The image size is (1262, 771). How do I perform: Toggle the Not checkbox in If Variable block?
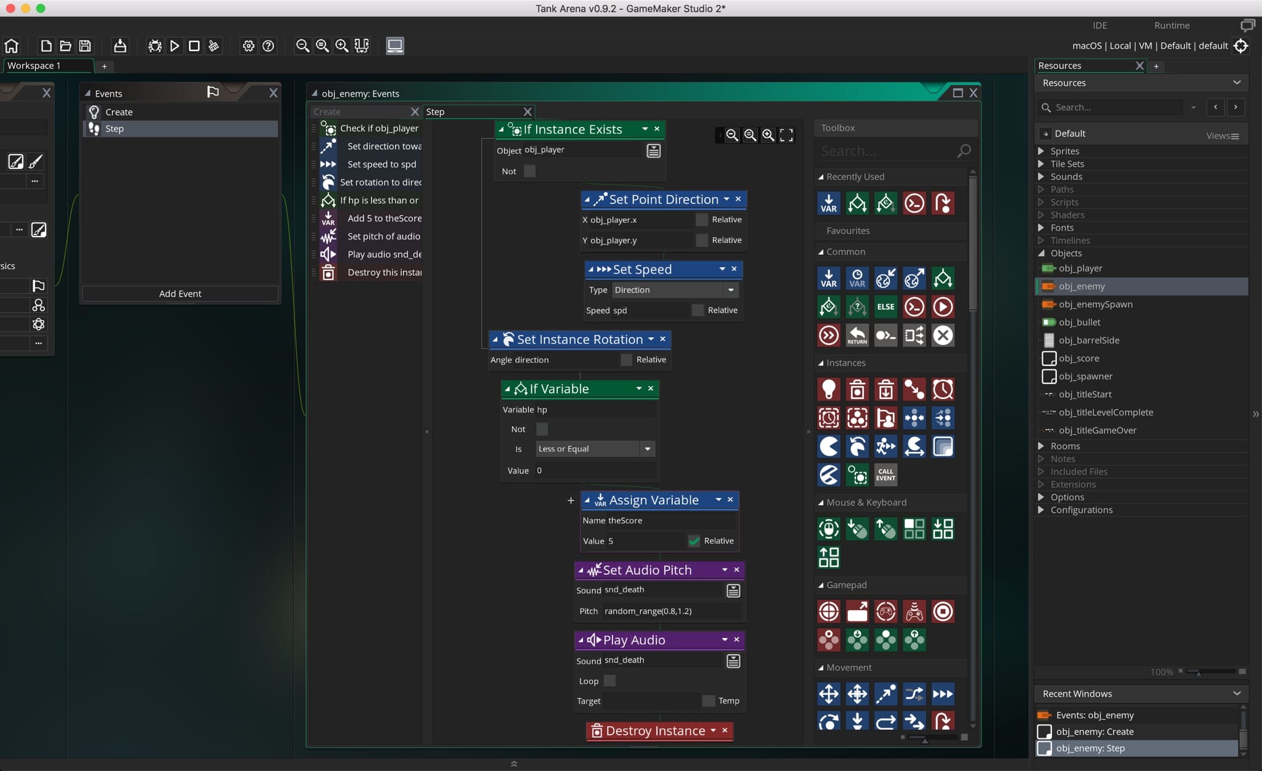[541, 428]
